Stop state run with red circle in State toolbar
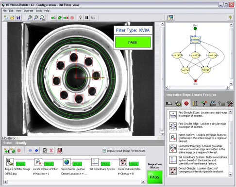This screenshot has width=236, height=187. [x=19, y=151]
